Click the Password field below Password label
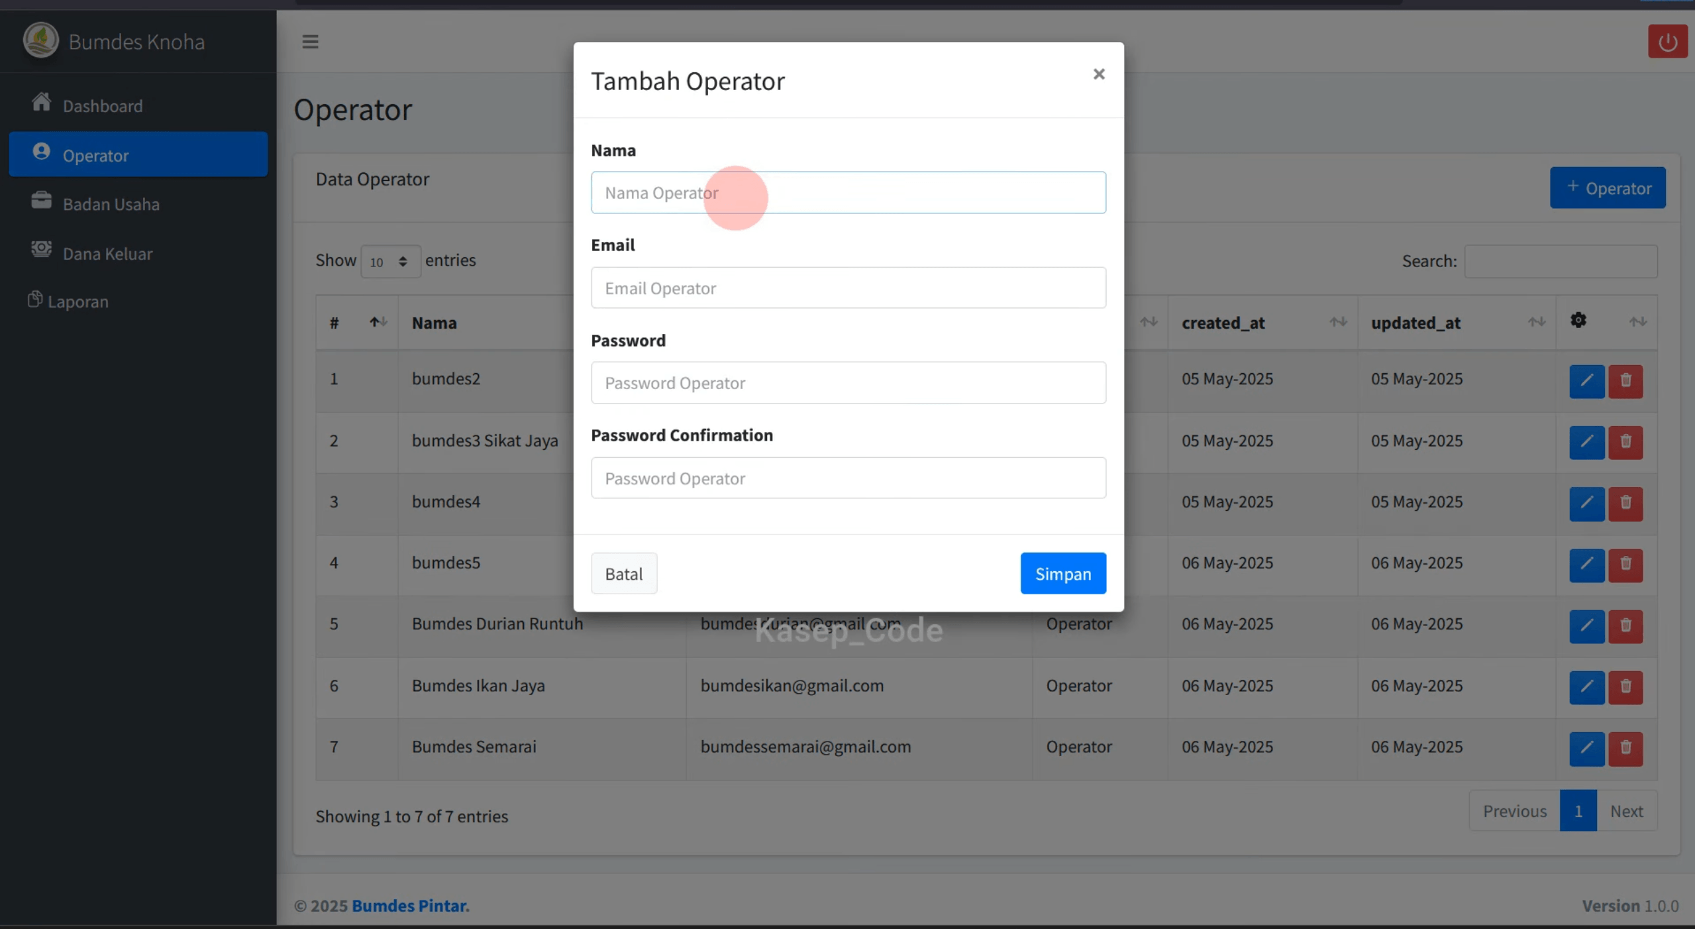 coord(848,383)
